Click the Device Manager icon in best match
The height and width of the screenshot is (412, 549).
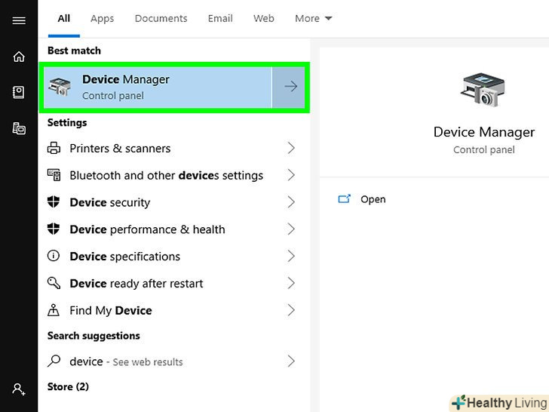pyautogui.click(x=60, y=87)
